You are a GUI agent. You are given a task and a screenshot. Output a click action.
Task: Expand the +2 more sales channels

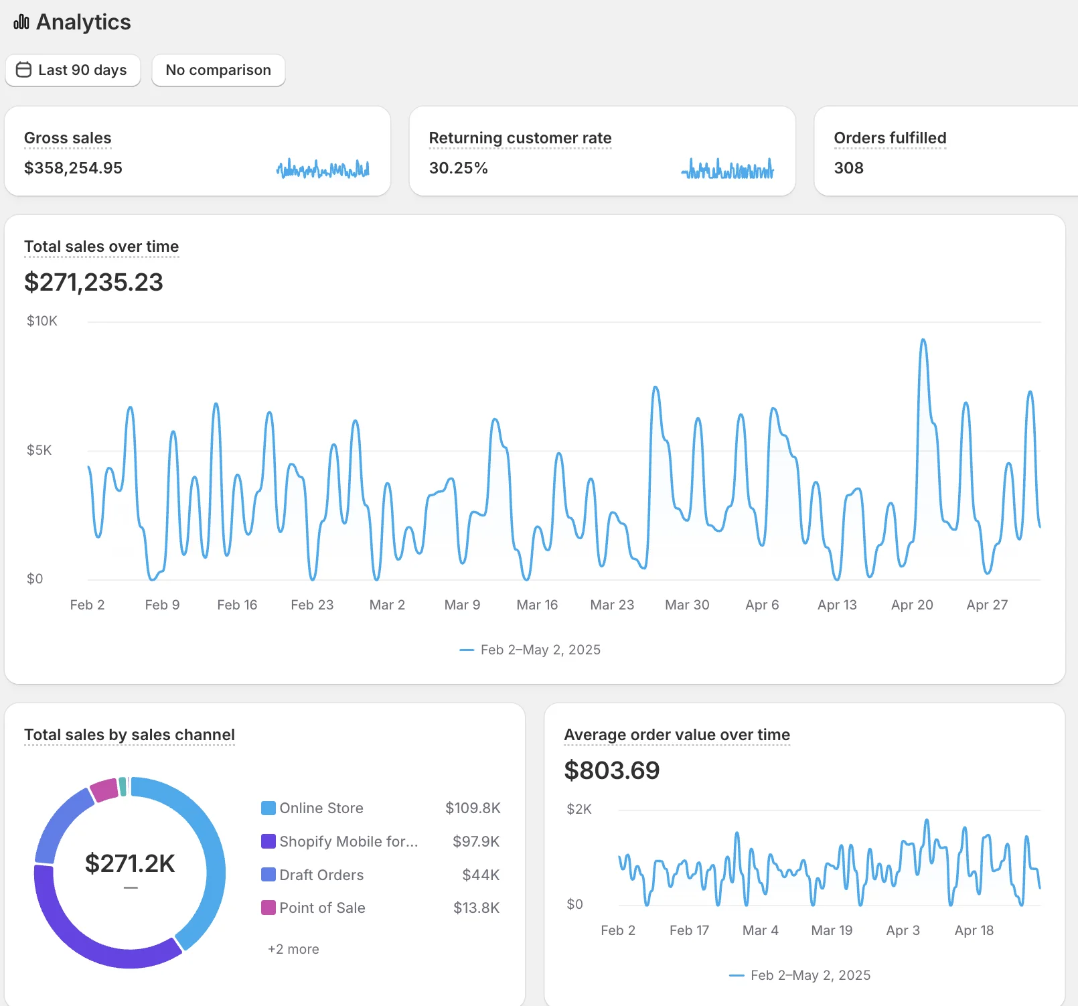point(293,949)
